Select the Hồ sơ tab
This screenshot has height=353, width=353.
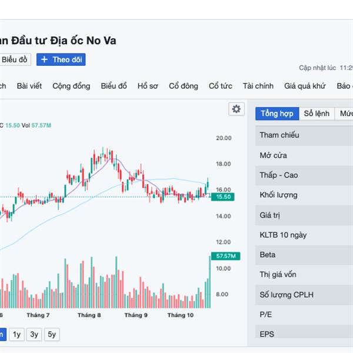point(148,86)
